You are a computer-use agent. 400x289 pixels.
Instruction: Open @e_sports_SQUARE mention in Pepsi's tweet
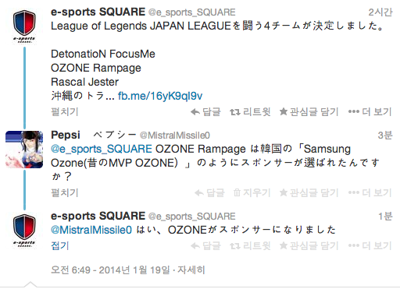(x=102, y=150)
